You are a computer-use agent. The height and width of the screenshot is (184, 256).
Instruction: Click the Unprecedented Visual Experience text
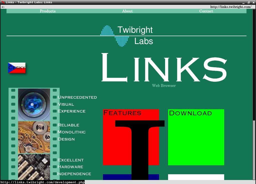coord(77,104)
